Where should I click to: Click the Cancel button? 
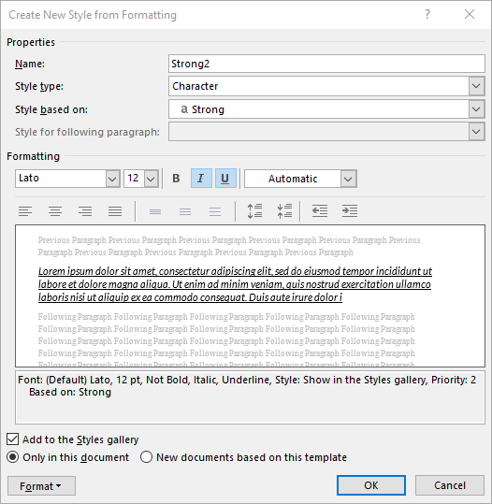click(x=450, y=485)
